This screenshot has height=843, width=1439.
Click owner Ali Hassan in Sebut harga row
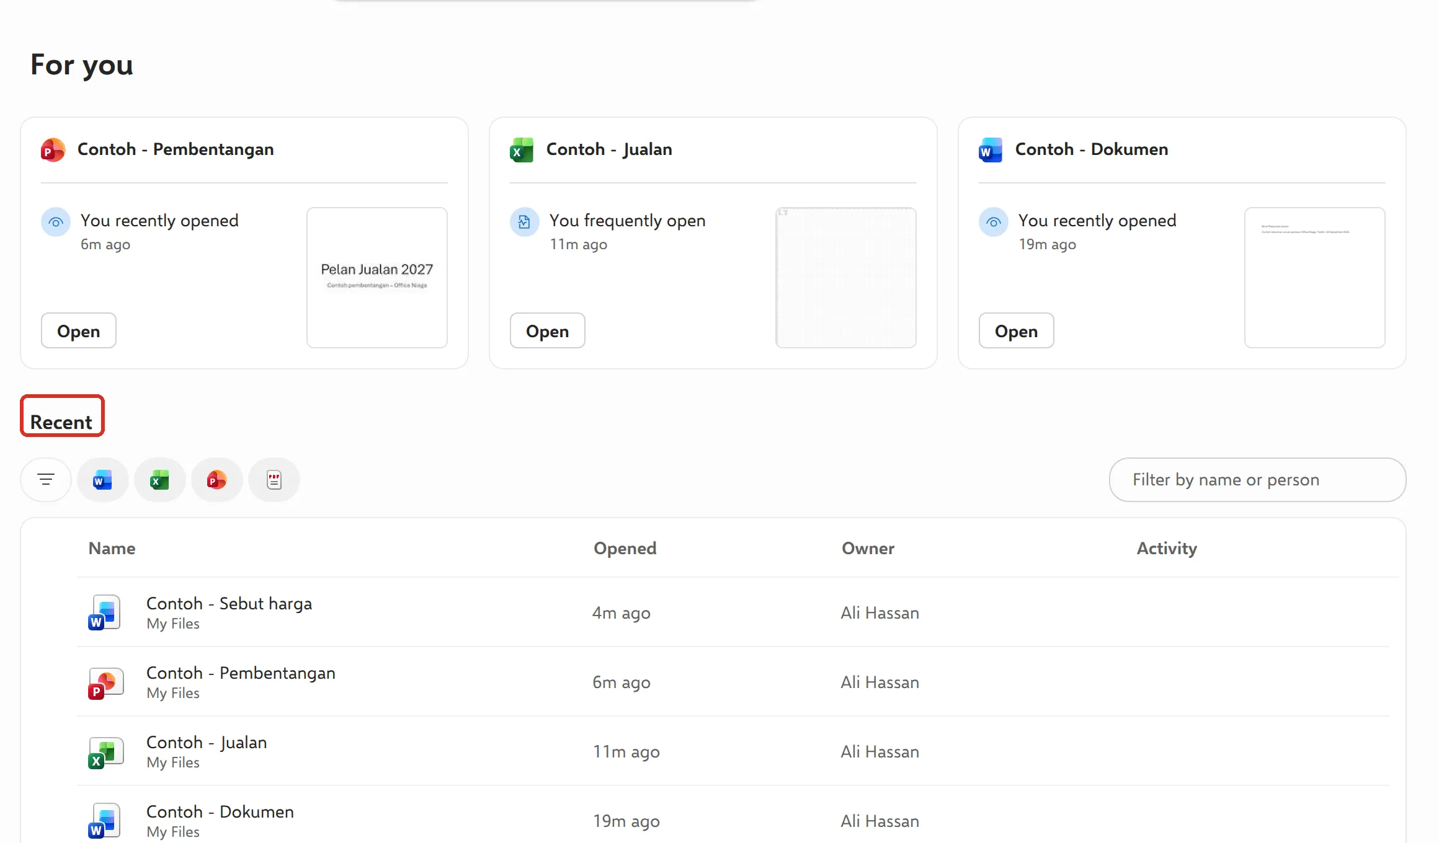[x=880, y=613]
